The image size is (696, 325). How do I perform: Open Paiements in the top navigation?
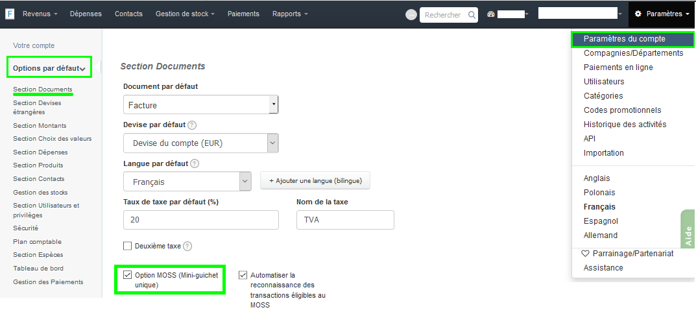pyautogui.click(x=243, y=14)
